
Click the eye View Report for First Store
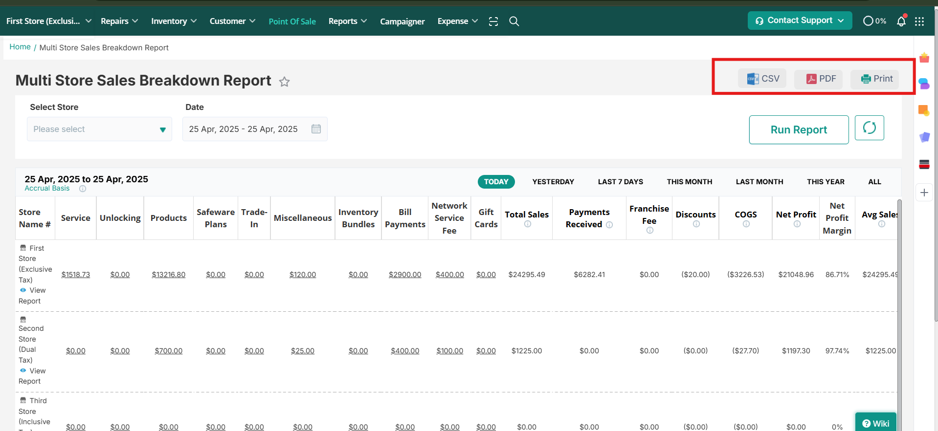coord(23,290)
